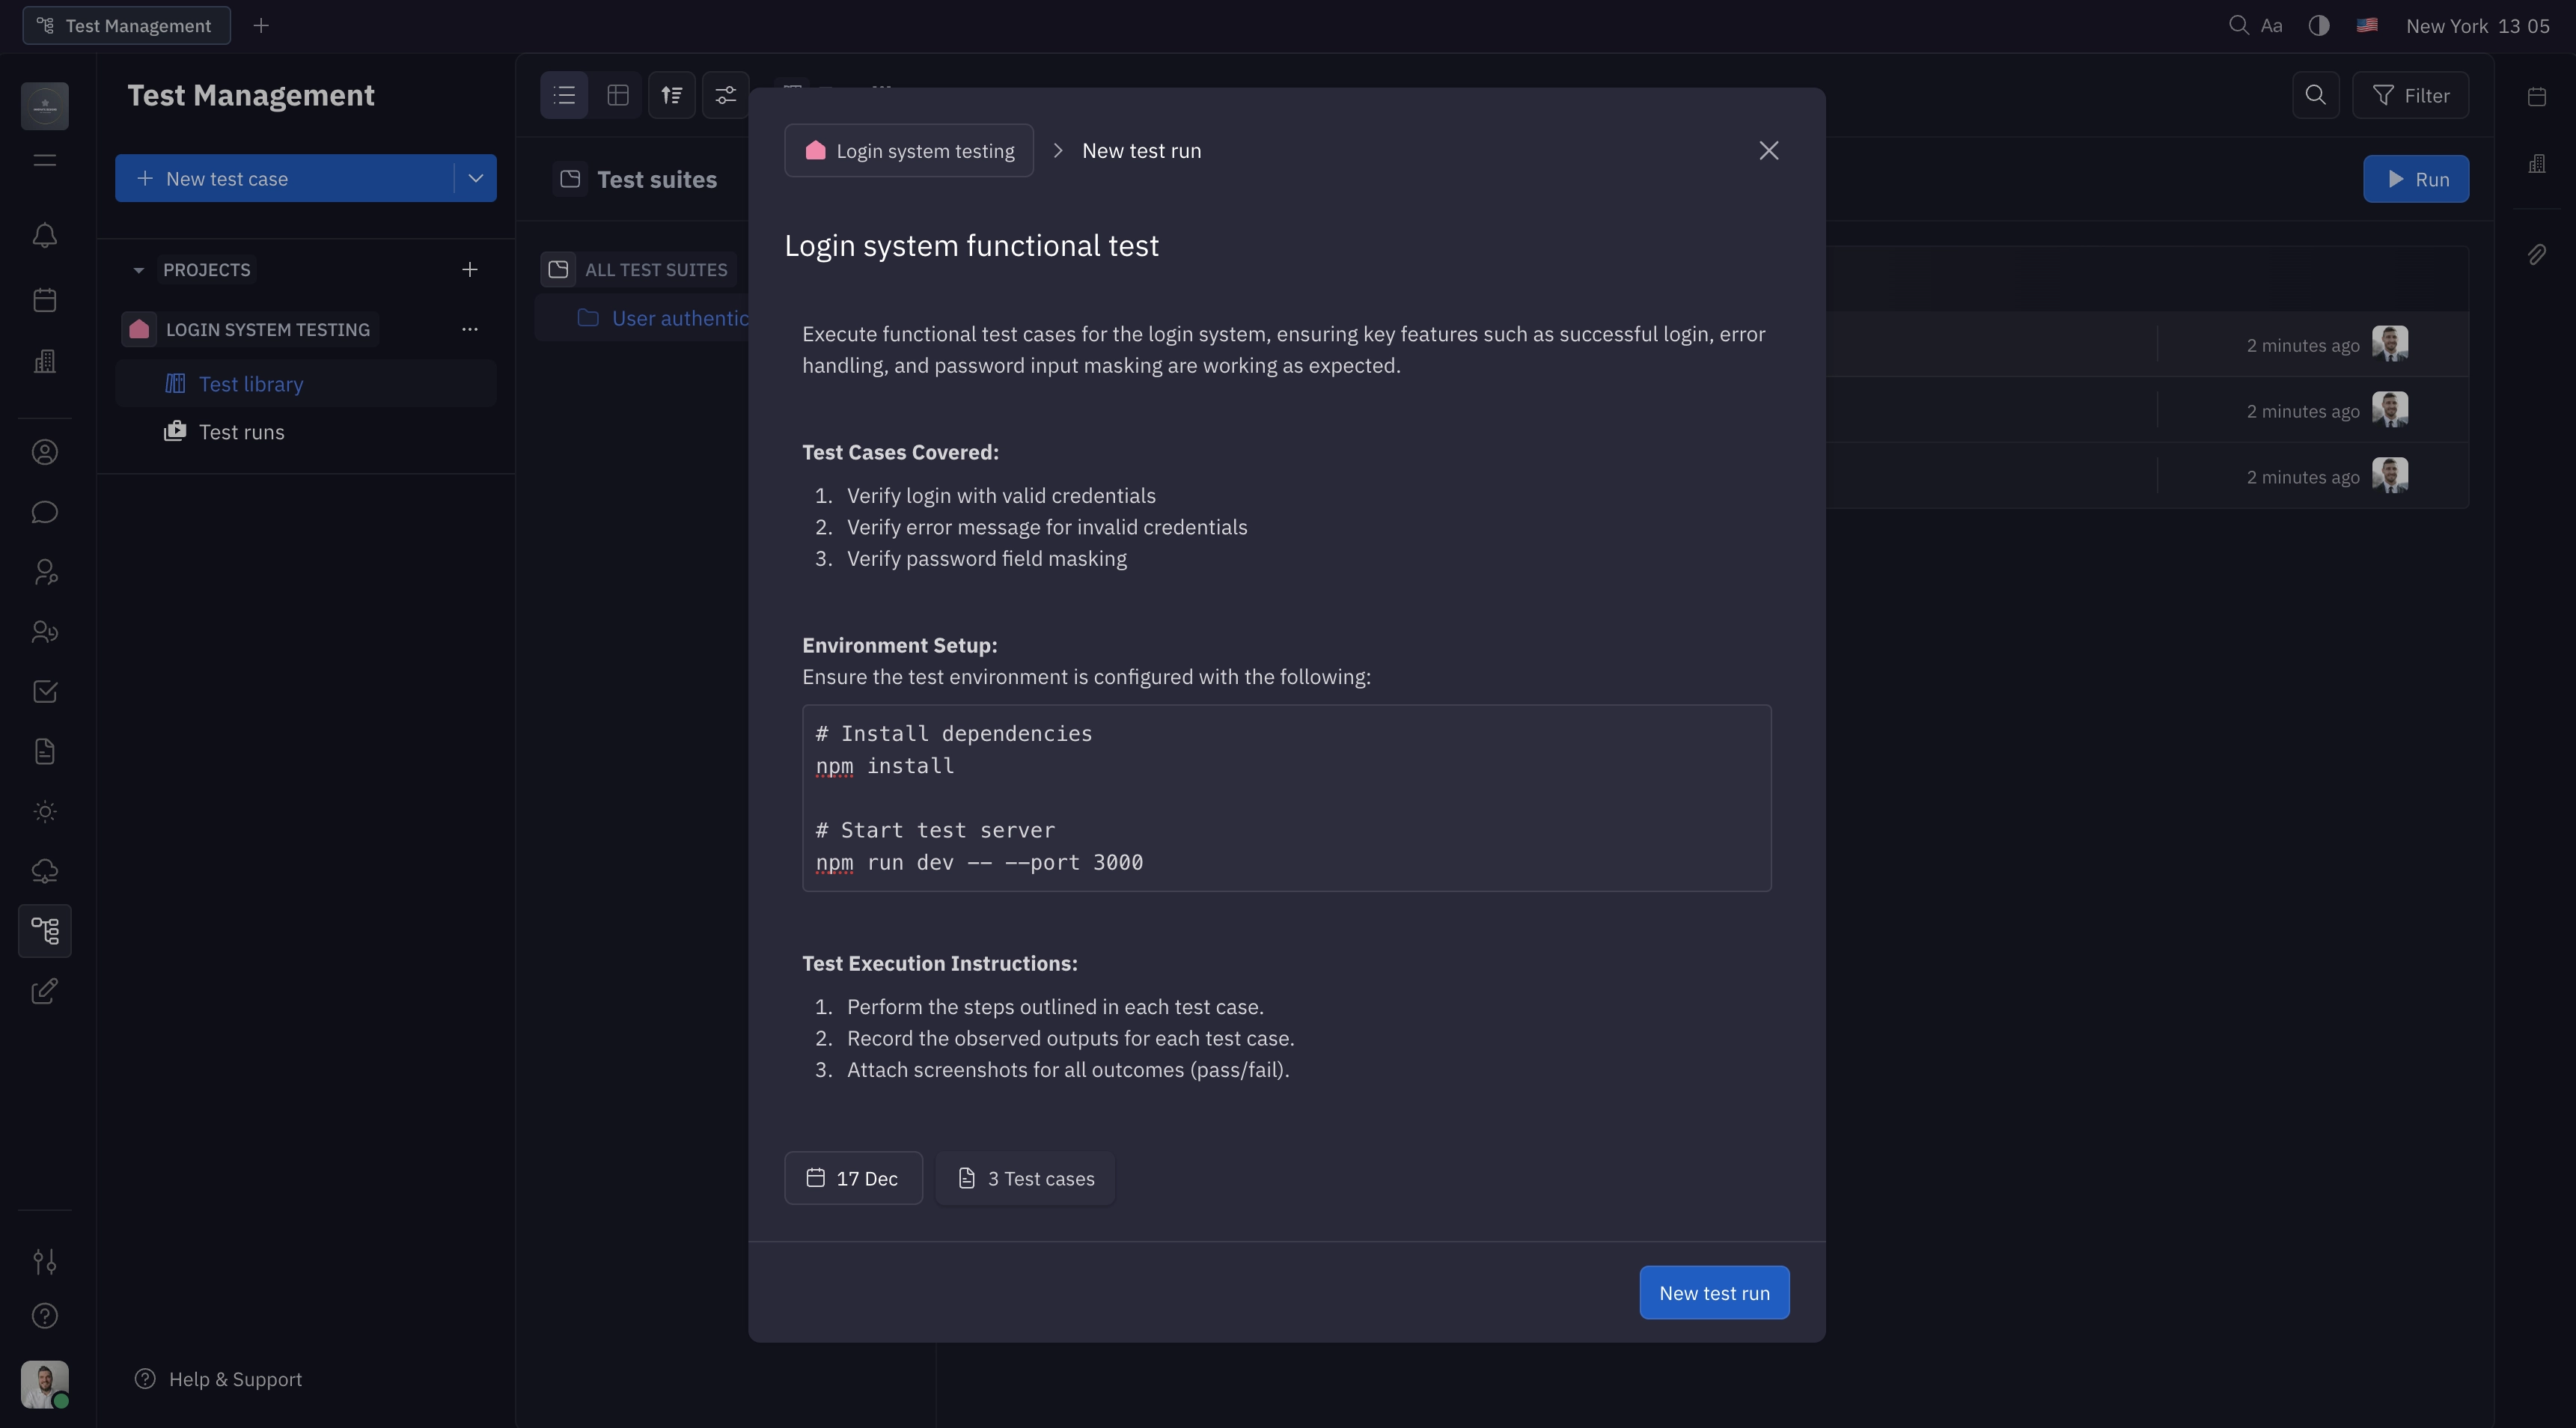The height and width of the screenshot is (1428, 2576).
Task: Open options for LOGIN SYSTEM TESTING project
Action: (470, 329)
